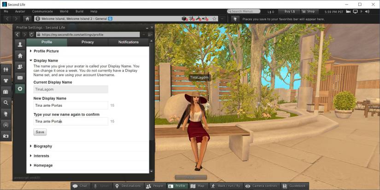Play media with the top bar play arrow
Image resolution: width=380 pixels, height=190 pixels.
[362, 12]
